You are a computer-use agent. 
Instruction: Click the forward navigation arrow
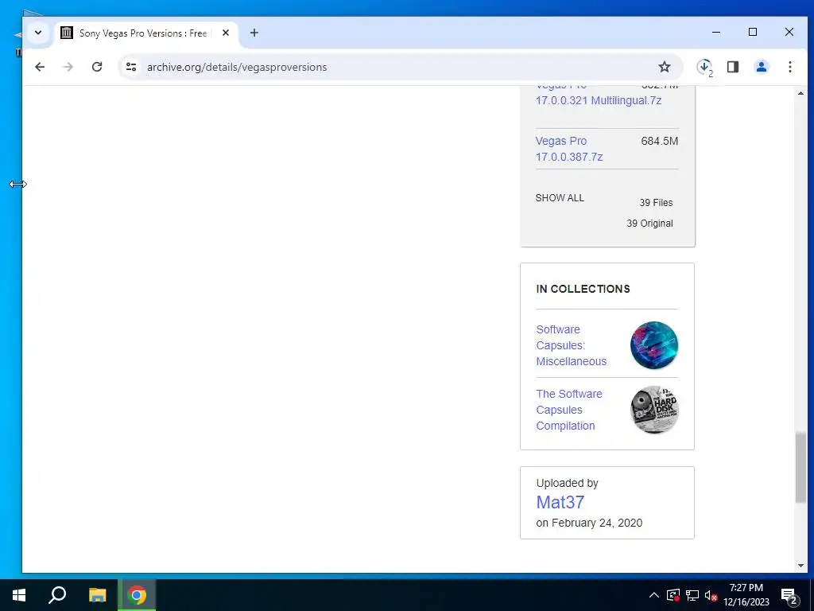point(68,67)
